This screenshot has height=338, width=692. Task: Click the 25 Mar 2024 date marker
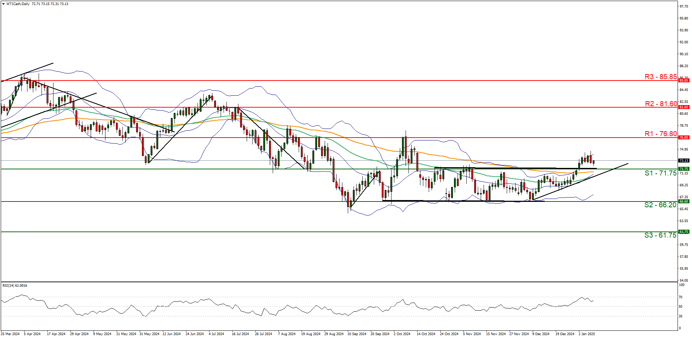pos(10,334)
